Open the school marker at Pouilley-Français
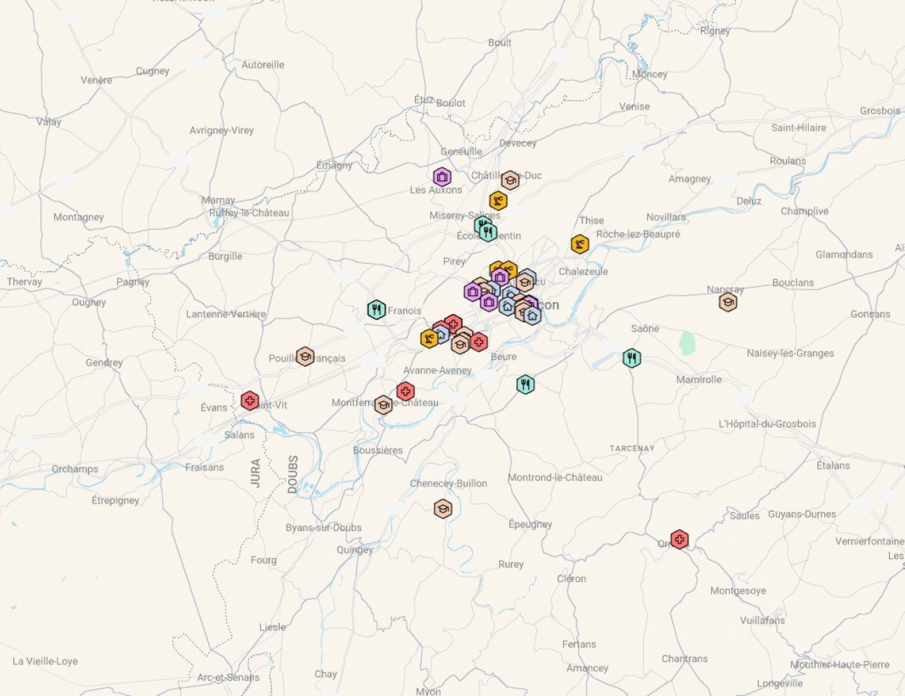The height and width of the screenshot is (696, 905). 305,357
